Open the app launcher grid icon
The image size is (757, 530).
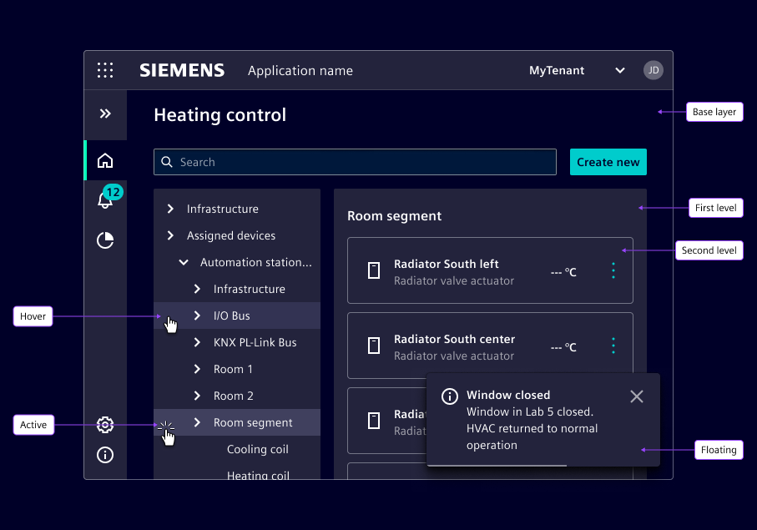coord(105,70)
